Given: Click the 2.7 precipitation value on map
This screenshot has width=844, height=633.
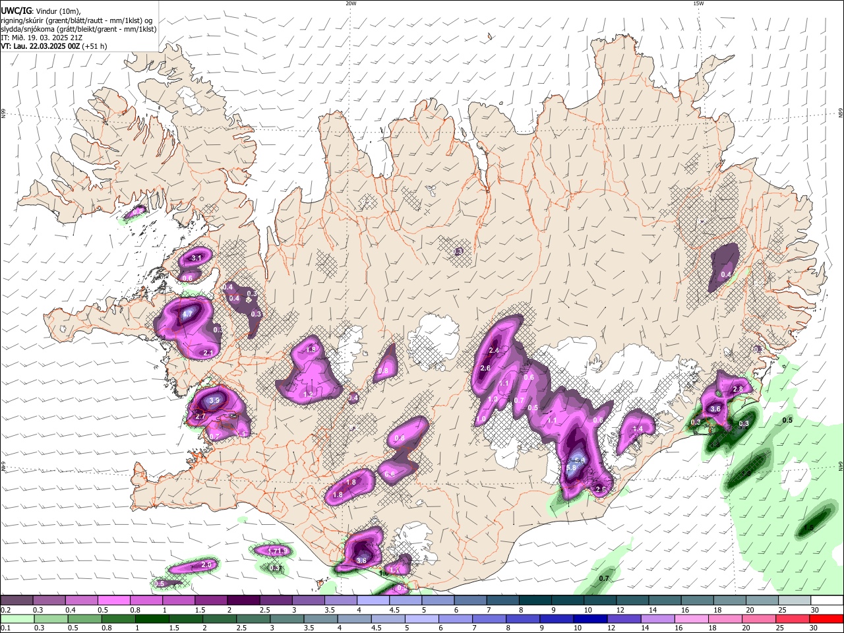Looking at the screenshot, I should [200, 416].
